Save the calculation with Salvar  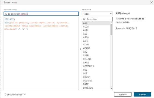[x=142, y=94]
